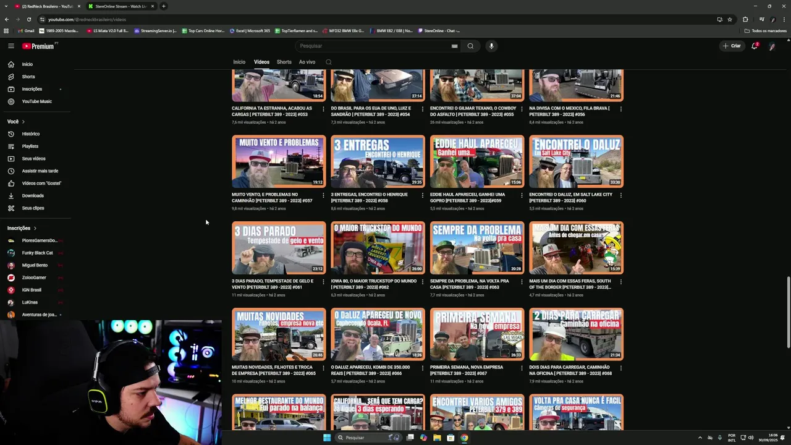Search within the channel magnifier icon
791x445 pixels.
pyautogui.click(x=329, y=62)
